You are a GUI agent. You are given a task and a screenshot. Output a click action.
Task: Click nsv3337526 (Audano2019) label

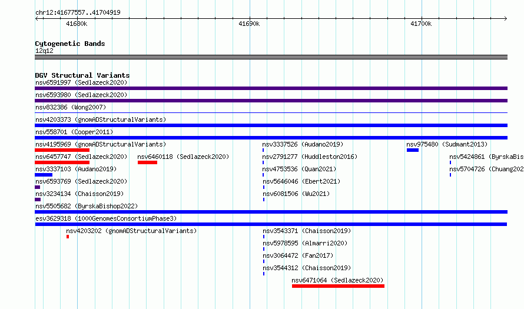point(303,144)
